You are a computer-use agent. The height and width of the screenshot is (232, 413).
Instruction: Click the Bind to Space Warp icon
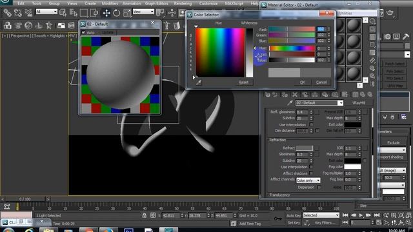click(28, 12)
